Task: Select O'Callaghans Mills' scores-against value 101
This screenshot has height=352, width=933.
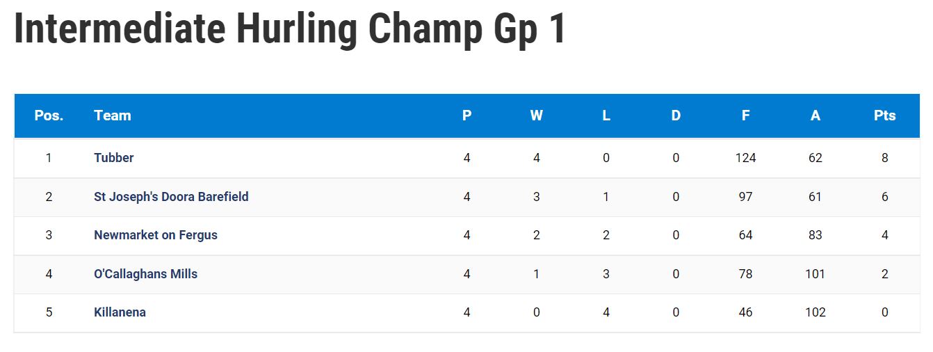Action: [815, 274]
